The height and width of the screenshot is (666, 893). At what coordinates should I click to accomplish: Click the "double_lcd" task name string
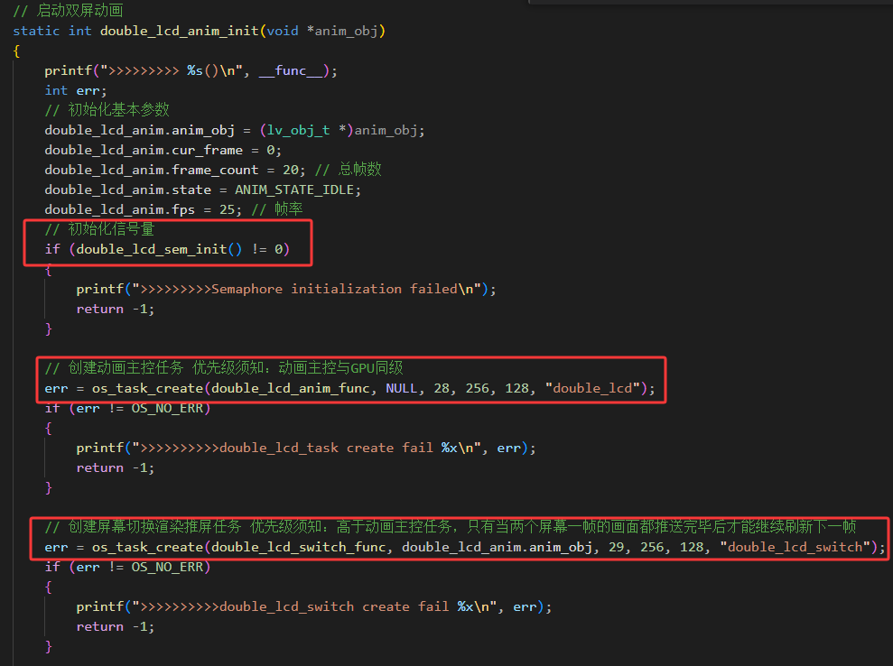click(592, 388)
